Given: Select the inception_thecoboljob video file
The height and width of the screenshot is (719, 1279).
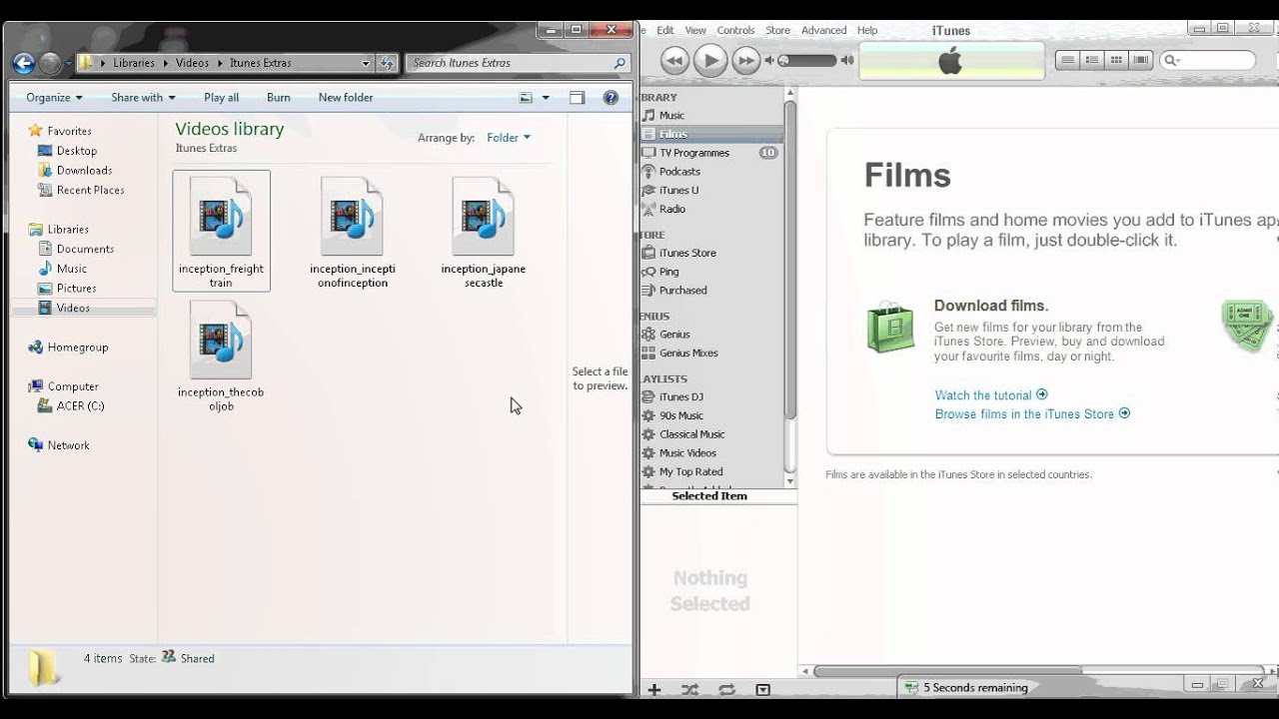Looking at the screenshot, I should pyautogui.click(x=221, y=357).
